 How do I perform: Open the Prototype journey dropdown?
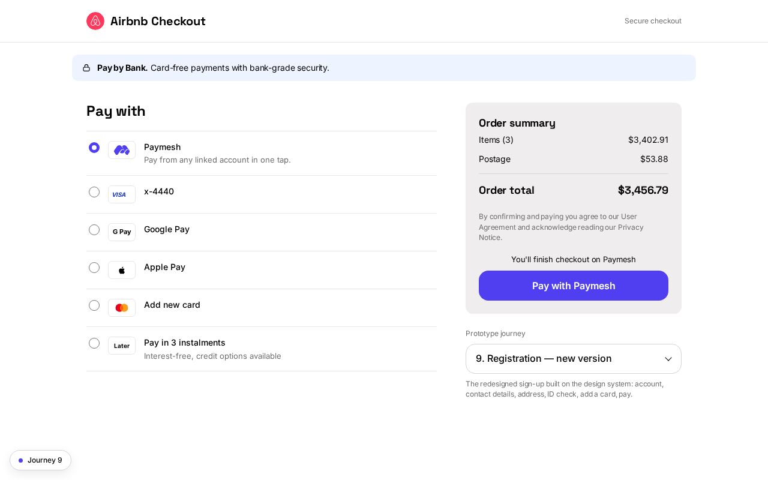coord(574,359)
